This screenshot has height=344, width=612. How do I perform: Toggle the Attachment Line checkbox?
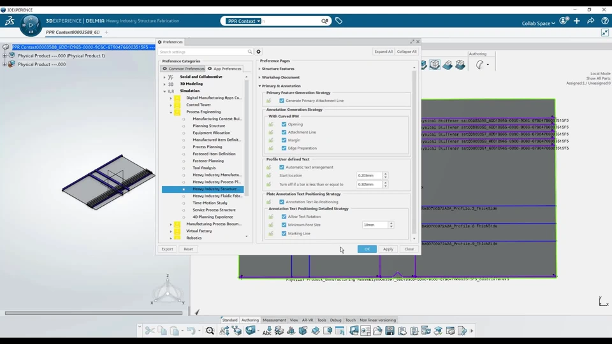284,133
